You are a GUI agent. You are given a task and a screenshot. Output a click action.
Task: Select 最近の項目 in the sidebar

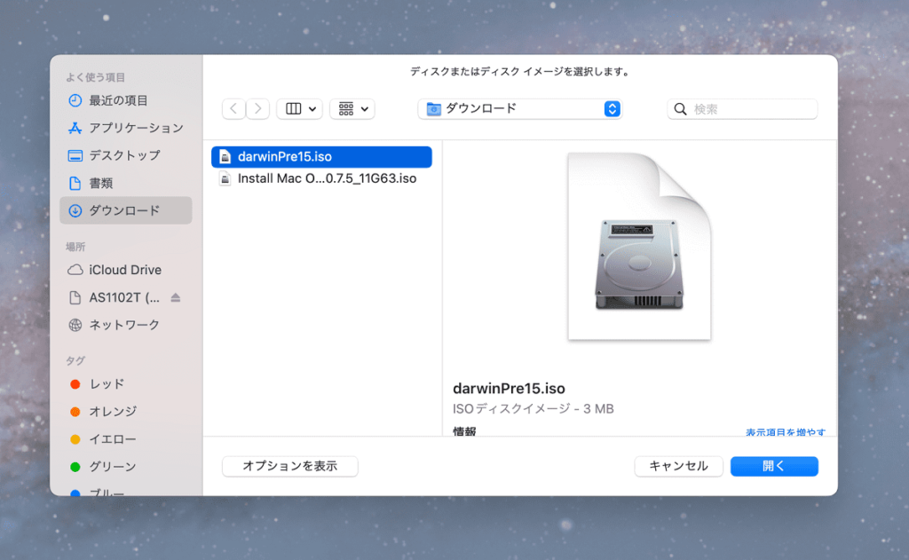pos(126,100)
